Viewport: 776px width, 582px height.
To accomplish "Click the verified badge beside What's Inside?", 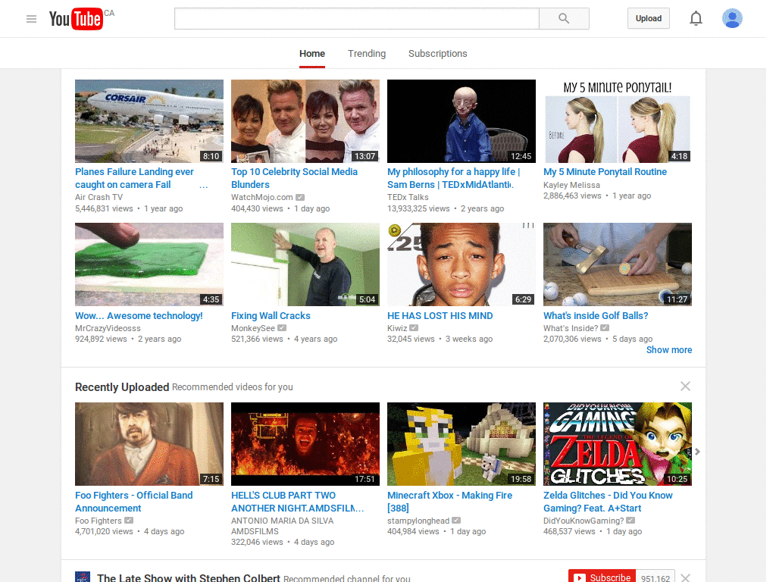I will click(605, 327).
